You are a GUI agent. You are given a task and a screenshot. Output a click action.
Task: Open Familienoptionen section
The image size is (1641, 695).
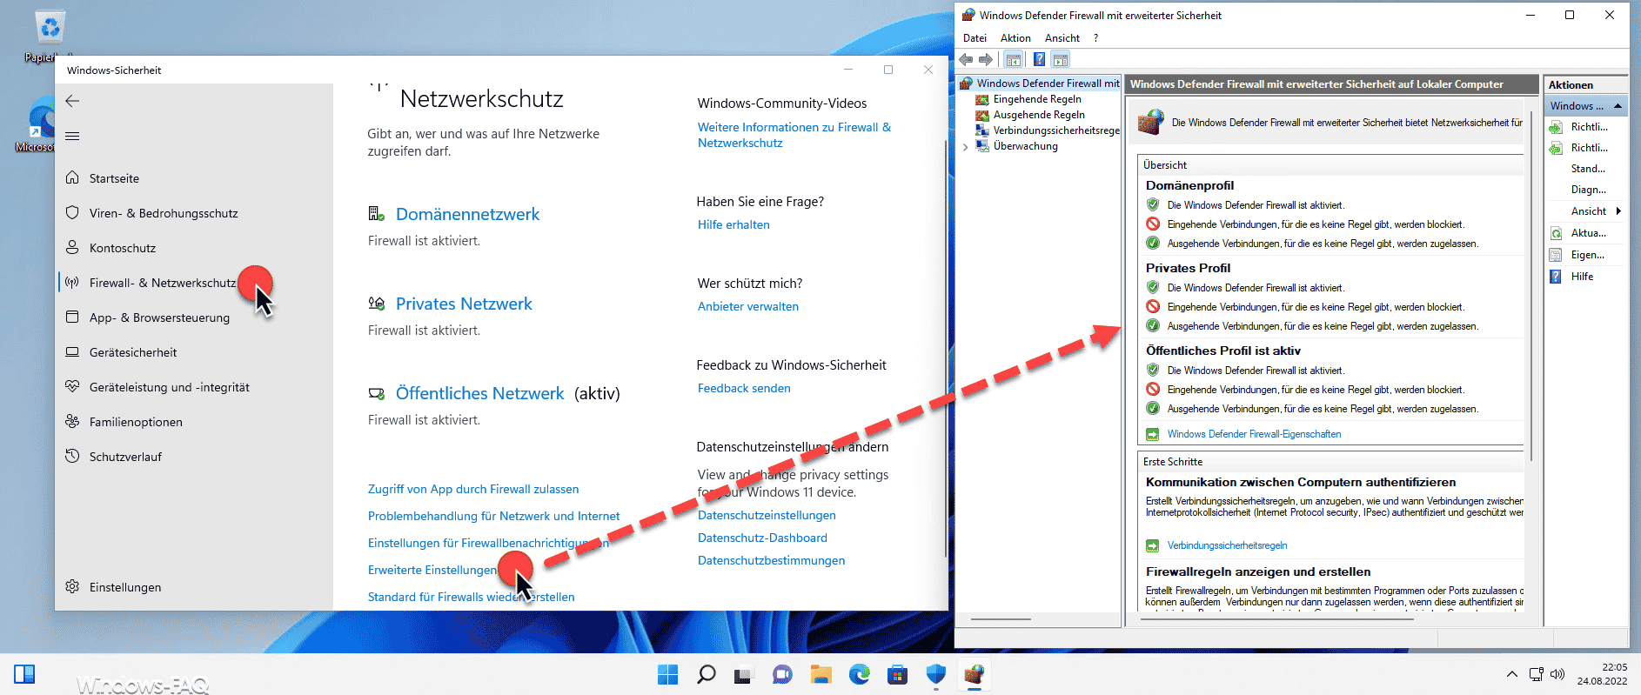136,422
